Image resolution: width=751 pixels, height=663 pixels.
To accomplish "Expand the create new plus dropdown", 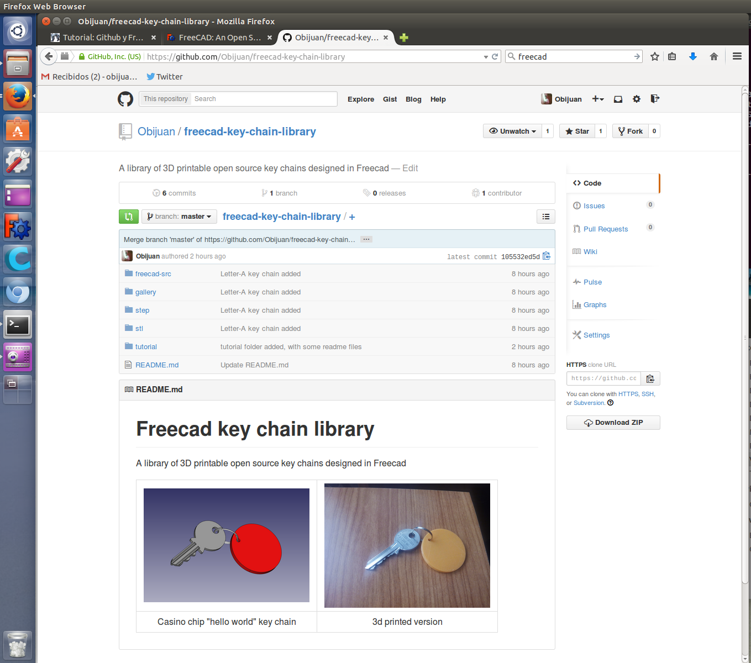I will point(598,99).
